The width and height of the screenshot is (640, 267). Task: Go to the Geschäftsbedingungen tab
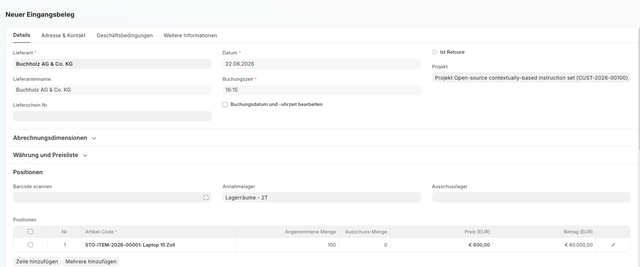[124, 35]
